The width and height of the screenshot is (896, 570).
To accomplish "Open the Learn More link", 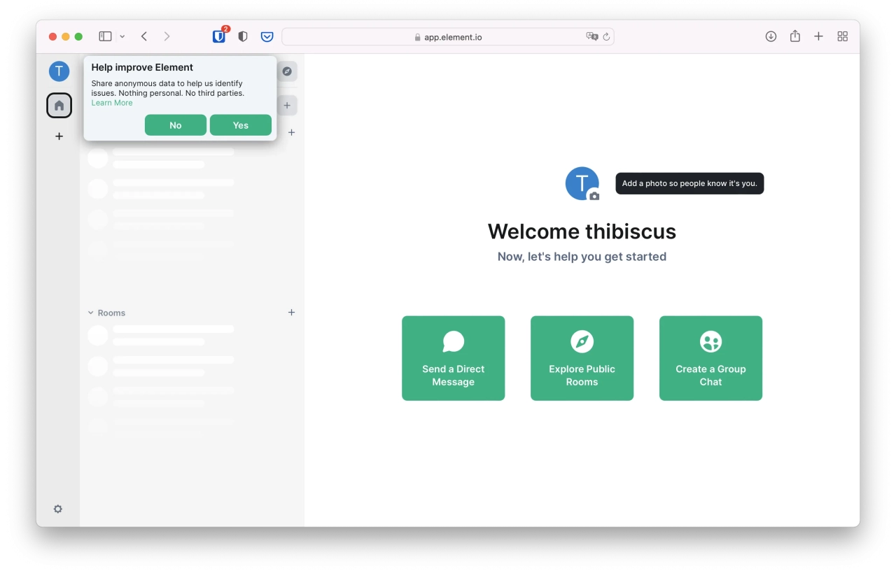I will click(x=112, y=103).
